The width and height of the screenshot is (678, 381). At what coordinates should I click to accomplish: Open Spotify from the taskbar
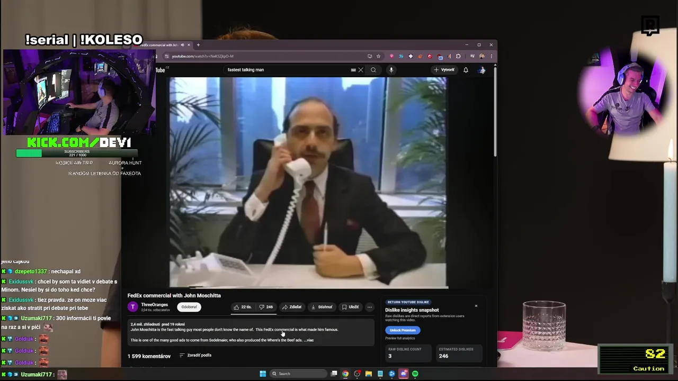click(x=415, y=374)
